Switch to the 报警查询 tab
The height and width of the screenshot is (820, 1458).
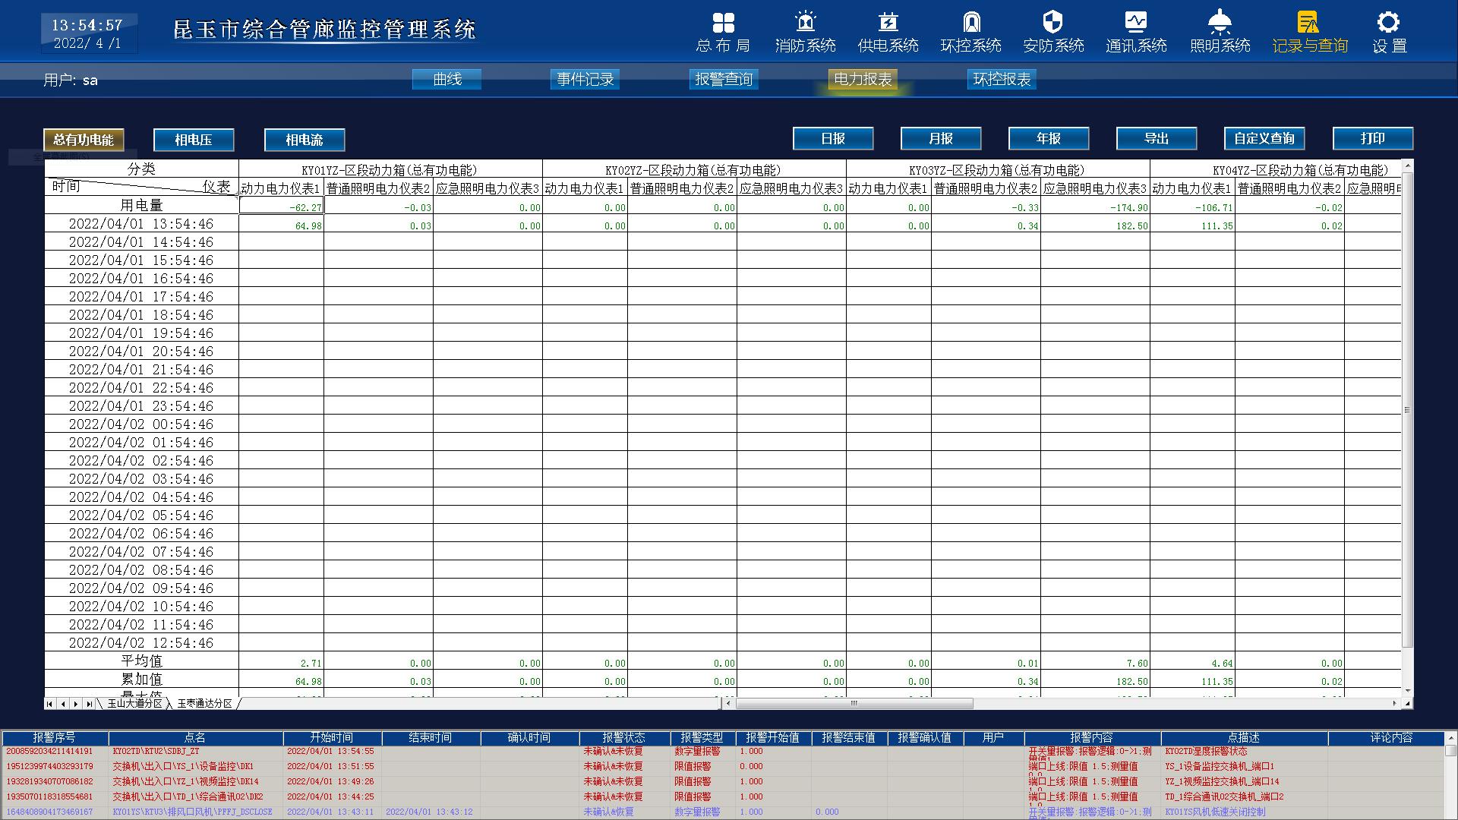pos(724,80)
